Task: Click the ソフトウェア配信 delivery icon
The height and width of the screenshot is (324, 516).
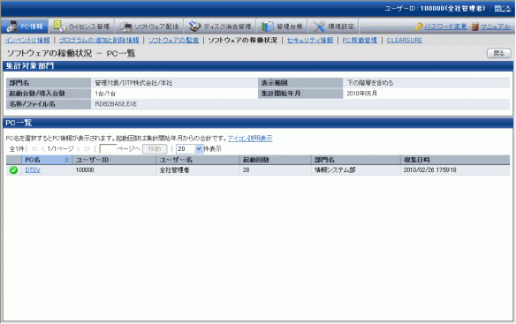Action: tap(125, 26)
